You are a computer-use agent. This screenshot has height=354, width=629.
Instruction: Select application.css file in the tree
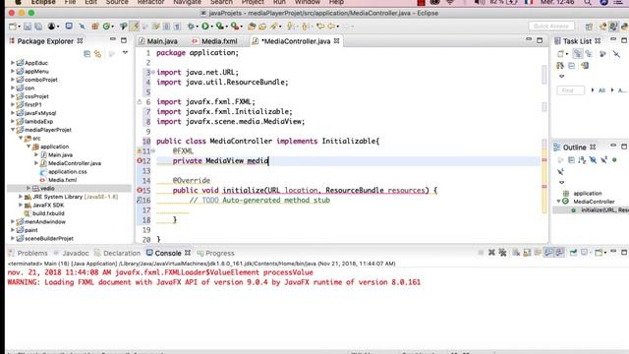tap(68, 172)
